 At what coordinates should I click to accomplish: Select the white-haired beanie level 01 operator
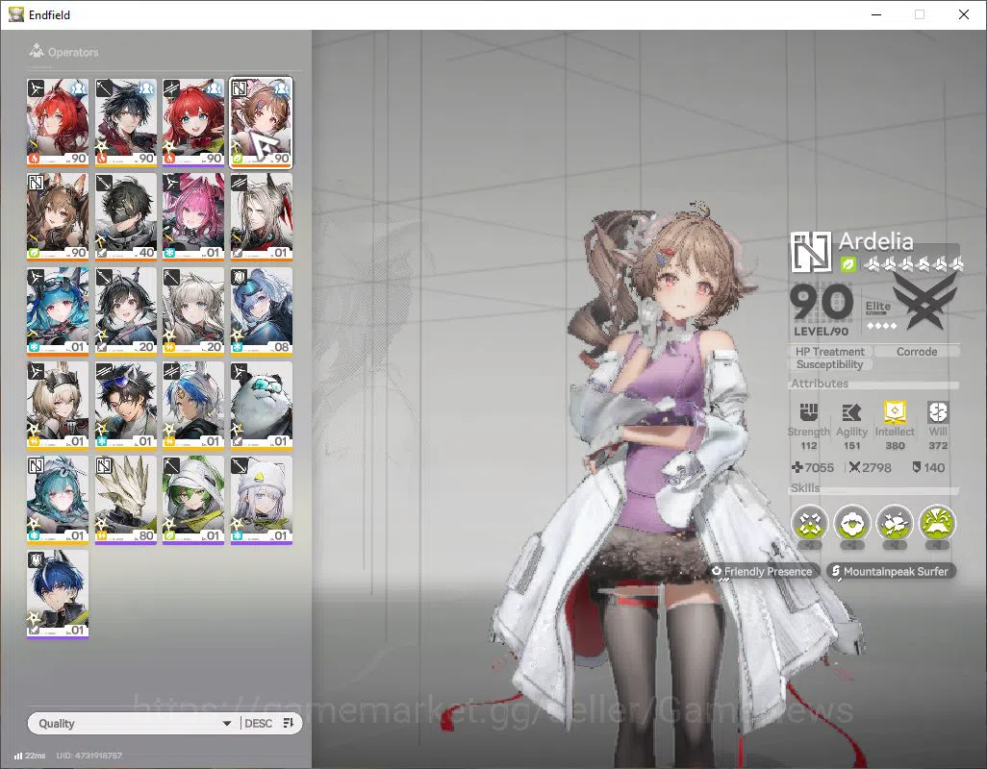(262, 499)
